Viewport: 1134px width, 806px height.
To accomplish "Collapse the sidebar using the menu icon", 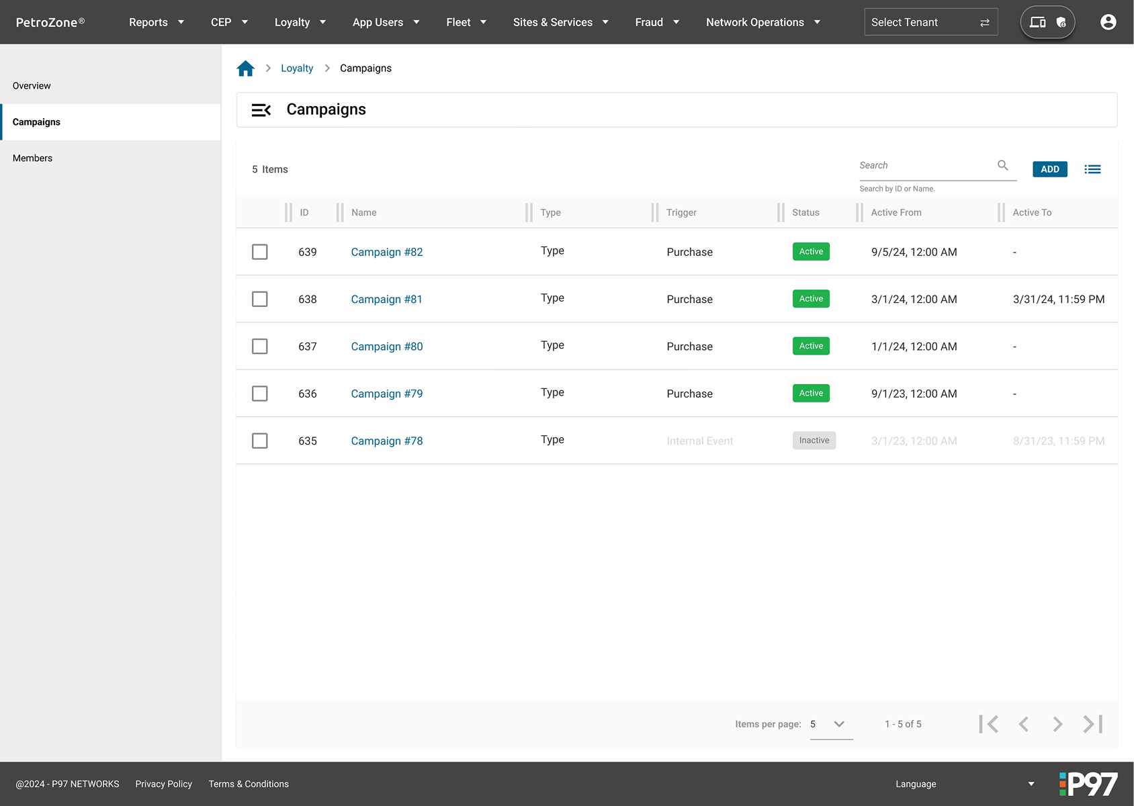I will click(x=261, y=110).
